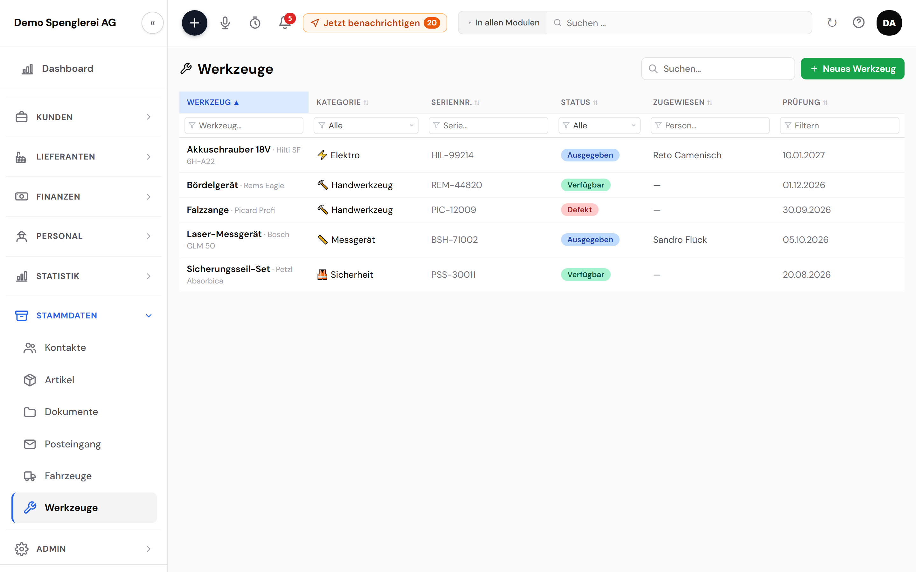
Task: Focus the global Suchen search field
Action: (x=679, y=23)
